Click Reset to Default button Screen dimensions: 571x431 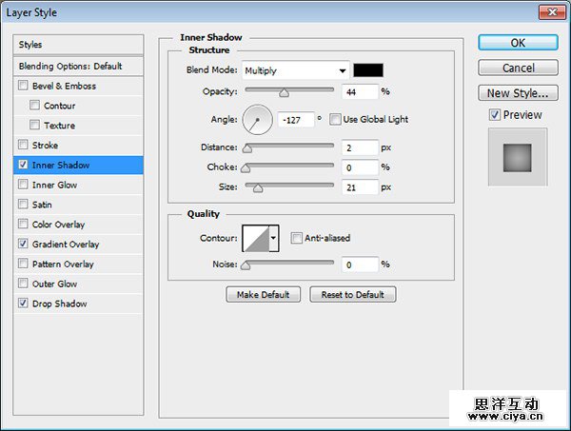[x=352, y=295]
